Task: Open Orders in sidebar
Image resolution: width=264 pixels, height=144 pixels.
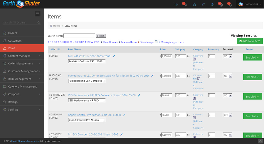Action: (x=22, y=33)
